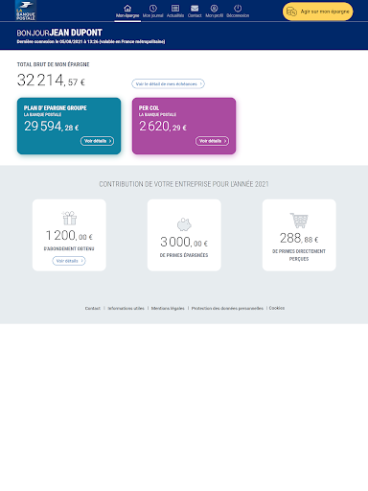368x491 pixels.
Task: Open the Contact footer link
Action: pyautogui.click(x=93, y=308)
